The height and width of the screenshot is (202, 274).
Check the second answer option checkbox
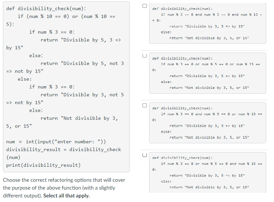[x=144, y=55]
